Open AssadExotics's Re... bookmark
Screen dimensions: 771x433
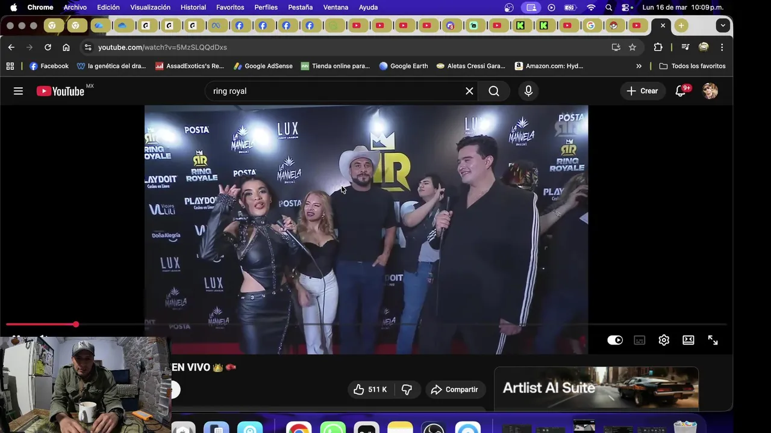pos(189,66)
